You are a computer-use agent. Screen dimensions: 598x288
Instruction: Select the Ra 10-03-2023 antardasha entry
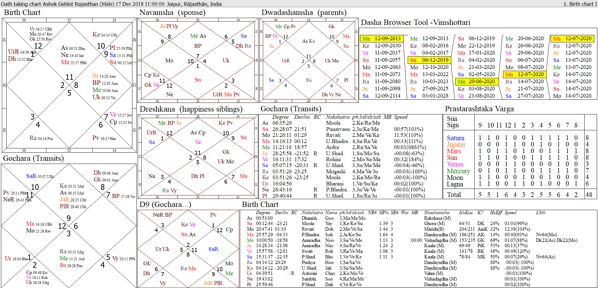click(x=429, y=81)
